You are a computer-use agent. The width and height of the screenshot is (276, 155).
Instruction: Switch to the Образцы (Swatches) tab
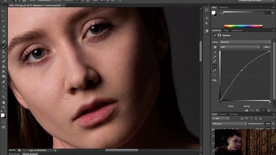coord(223,7)
